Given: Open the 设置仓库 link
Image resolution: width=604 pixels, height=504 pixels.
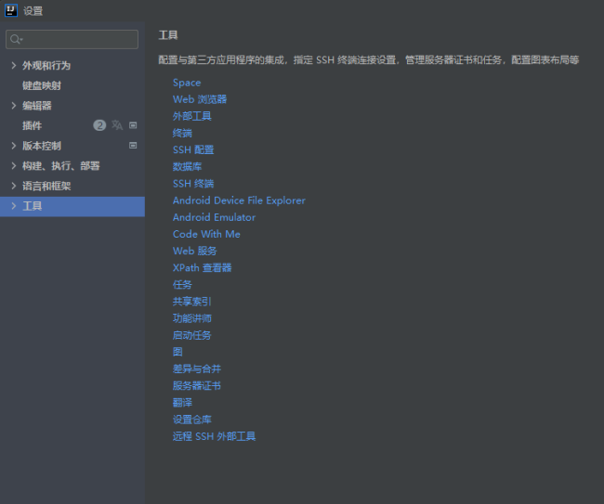Looking at the screenshot, I should point(191,420).
